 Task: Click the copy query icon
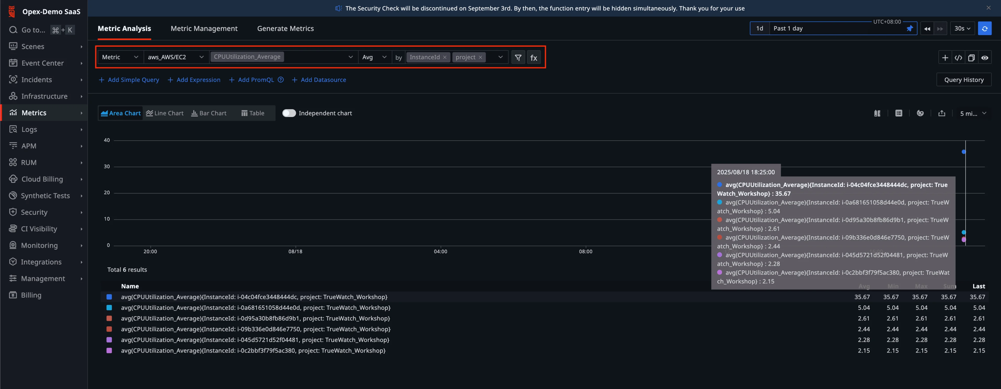pyautogui.click(x=971, y=58)
